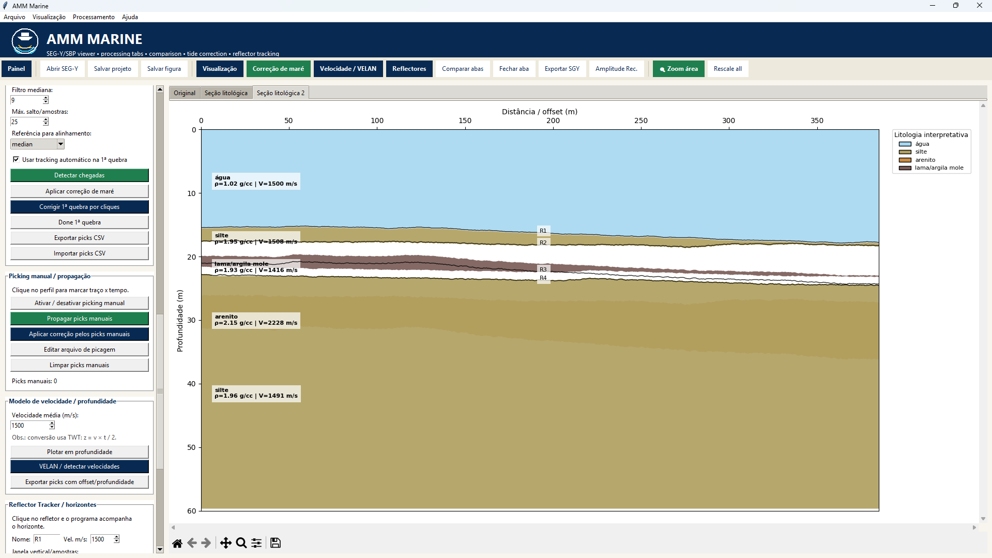Screen dimensions: 992x558
Task: Click left panel scrollbar down arrow
Action: (x=160, y=549)
